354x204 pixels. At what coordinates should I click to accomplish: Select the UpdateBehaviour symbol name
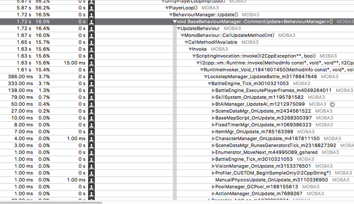[x=200, y=28]
